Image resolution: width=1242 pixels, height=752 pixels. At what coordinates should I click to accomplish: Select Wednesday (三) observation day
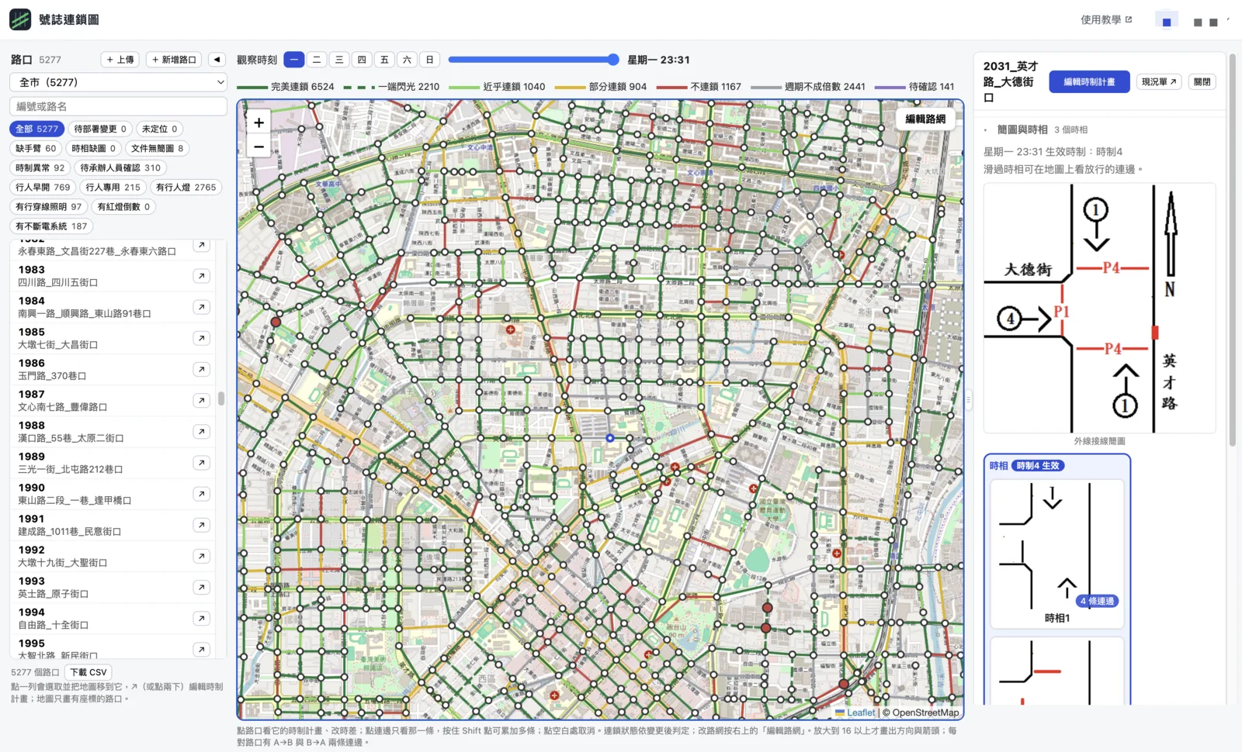click(339, 60)
